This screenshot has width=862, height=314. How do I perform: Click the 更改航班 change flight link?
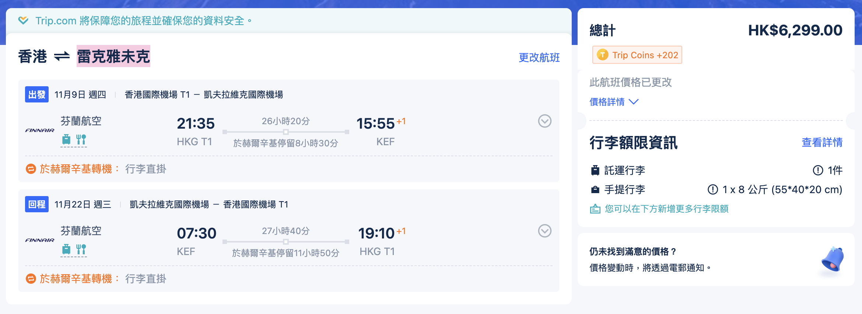[x=539, y=57]
